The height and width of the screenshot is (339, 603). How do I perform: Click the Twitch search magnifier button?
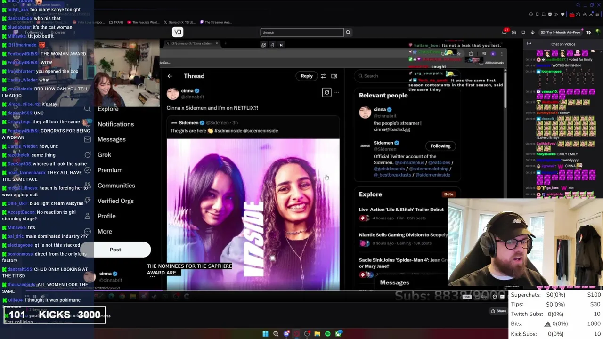348,32
